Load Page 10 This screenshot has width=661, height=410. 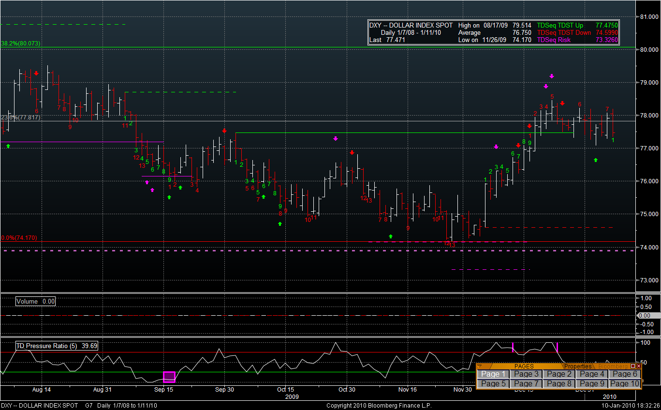(x=625, y=383)
